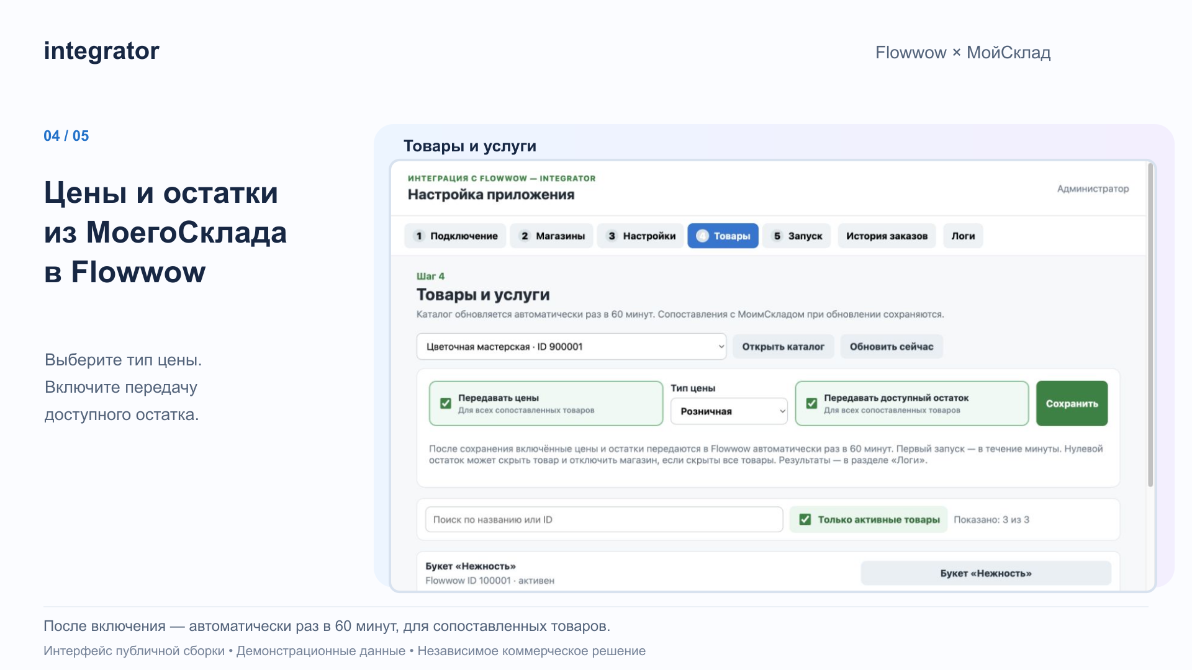Viewport: 1192px width, 670px height.
Task: Click the Показано: 3 из 3 counter
Action: (991, 519)
